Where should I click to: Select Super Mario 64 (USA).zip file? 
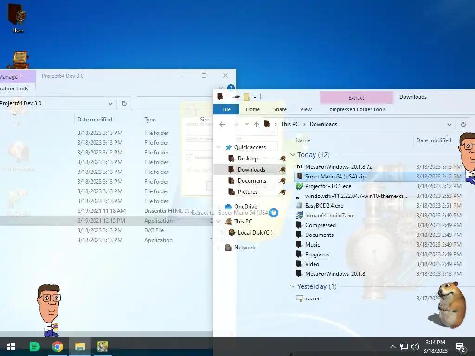[x=335, y=177]
